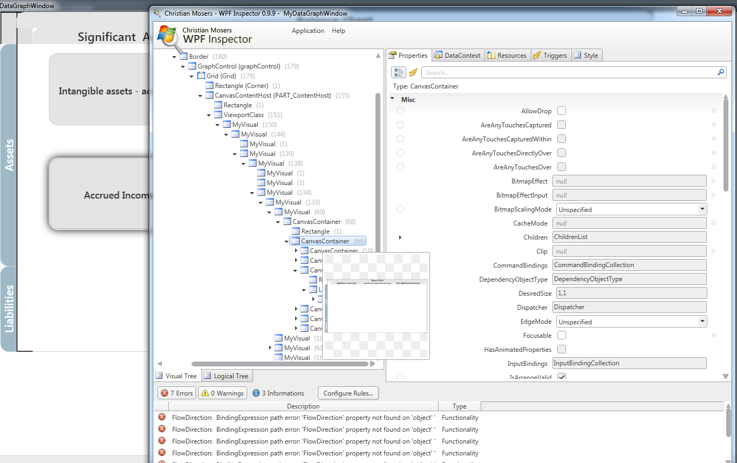Toggle the Focusable checkbox

click(562, 335)
